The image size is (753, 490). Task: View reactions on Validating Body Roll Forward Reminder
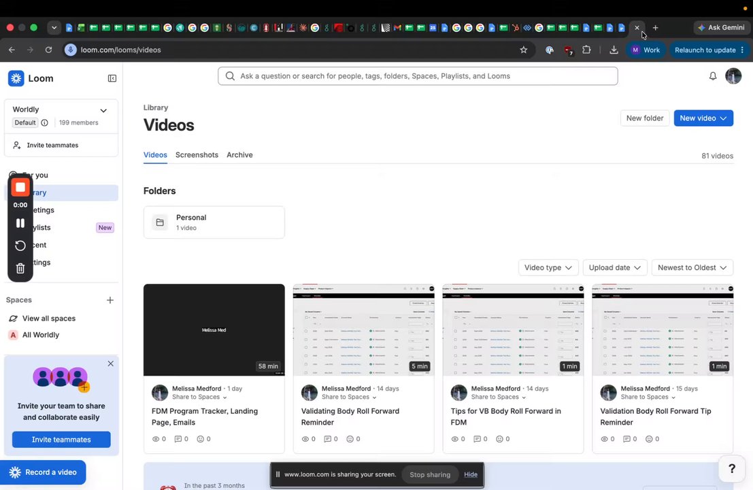pos(353,438)
